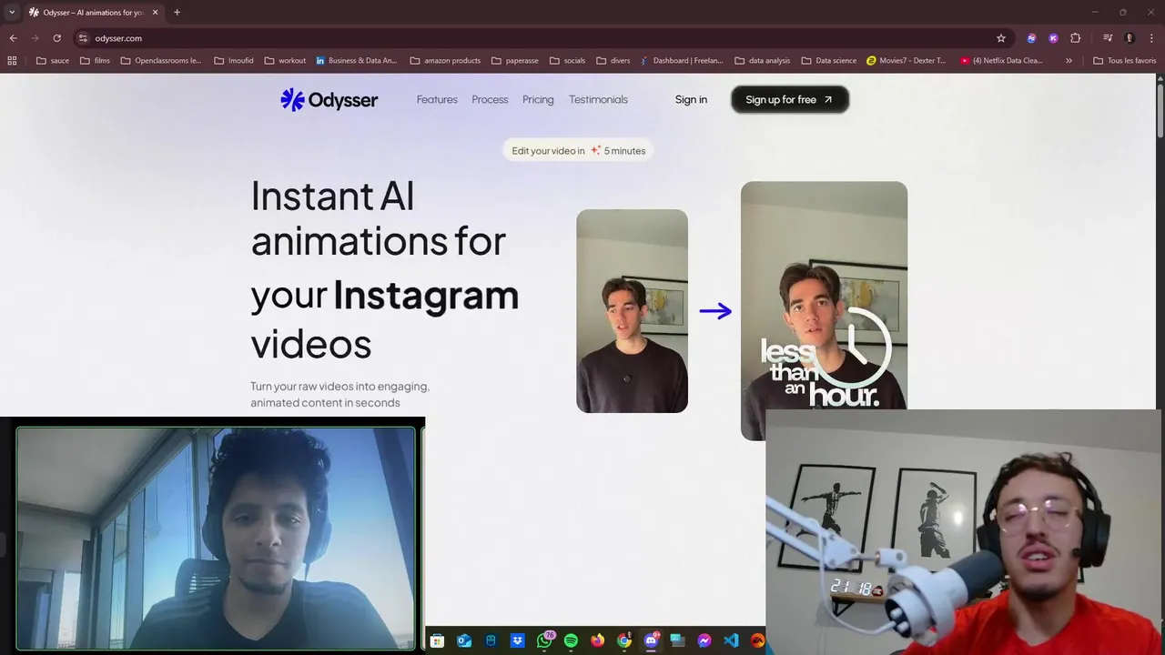This screenshot has width=1165, height=655.
Task: Expand the socials bookmark folder
Action: (x=568, y=61)
